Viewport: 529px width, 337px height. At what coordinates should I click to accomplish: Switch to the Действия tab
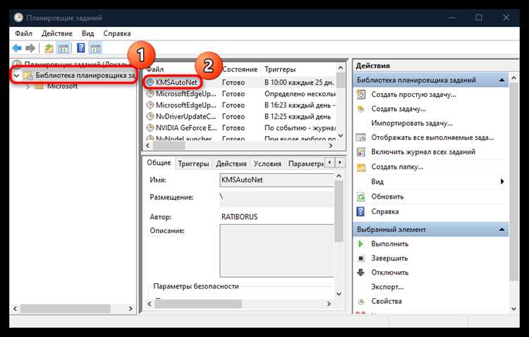pos(231,164)
